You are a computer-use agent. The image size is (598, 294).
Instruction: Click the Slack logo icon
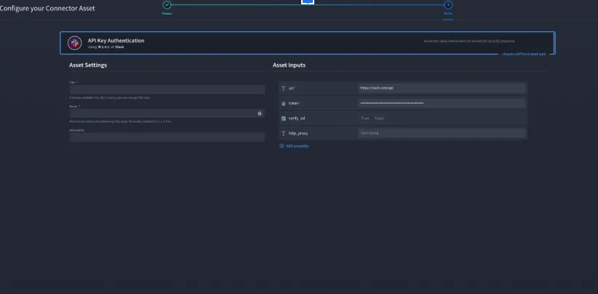pos(75,43)
